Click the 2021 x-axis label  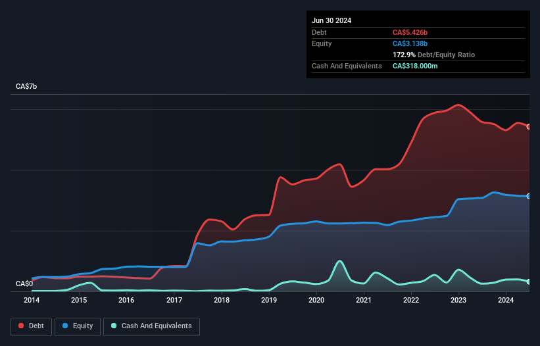[364, 300]
